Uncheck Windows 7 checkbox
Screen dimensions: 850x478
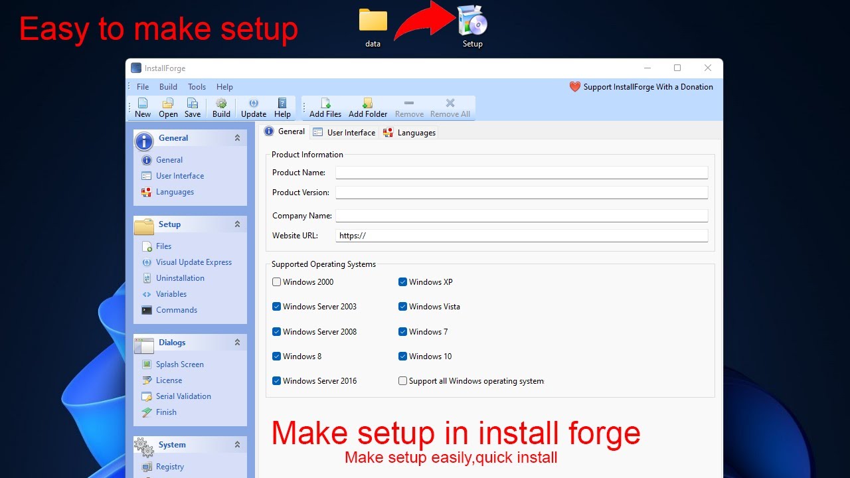point(402,332)
